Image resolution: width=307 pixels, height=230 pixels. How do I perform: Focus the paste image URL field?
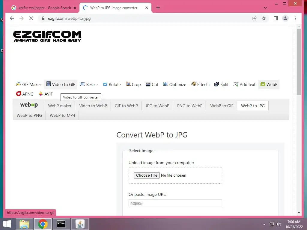coord(175,203)
